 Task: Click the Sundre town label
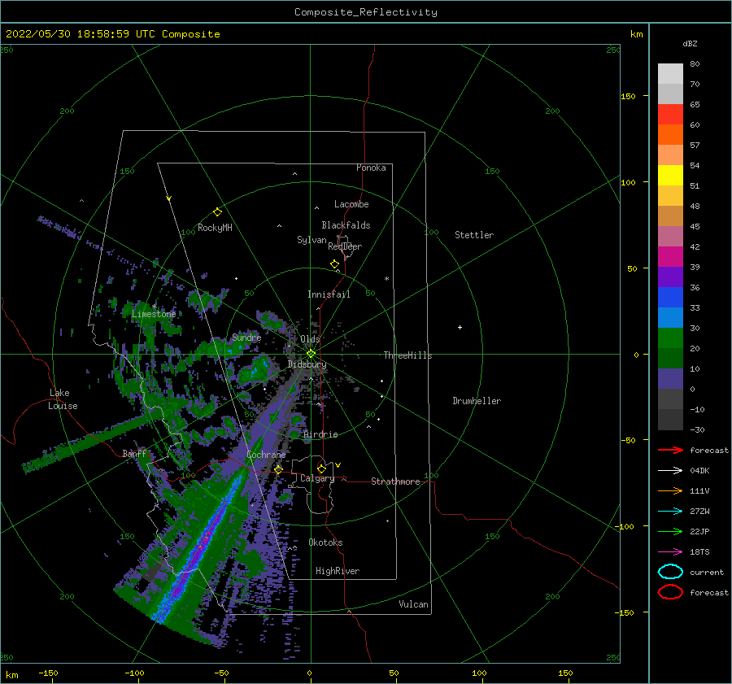(x=246, y=337)
